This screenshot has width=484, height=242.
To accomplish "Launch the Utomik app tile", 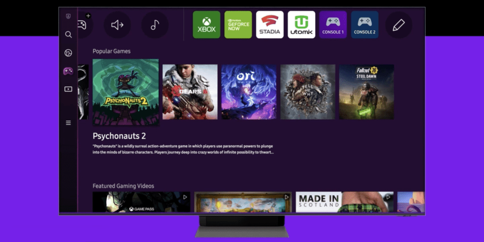I will click(x=302, y=25).
